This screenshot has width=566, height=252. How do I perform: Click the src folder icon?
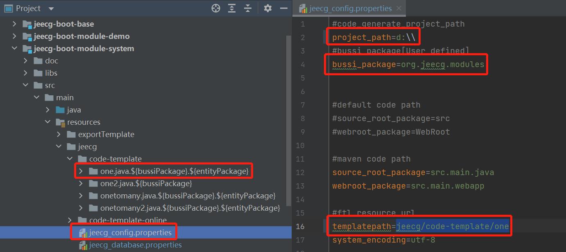pyautogui.click(x=38, y=85)
